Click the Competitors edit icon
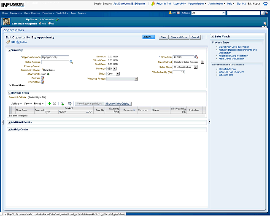 (43, 82)
